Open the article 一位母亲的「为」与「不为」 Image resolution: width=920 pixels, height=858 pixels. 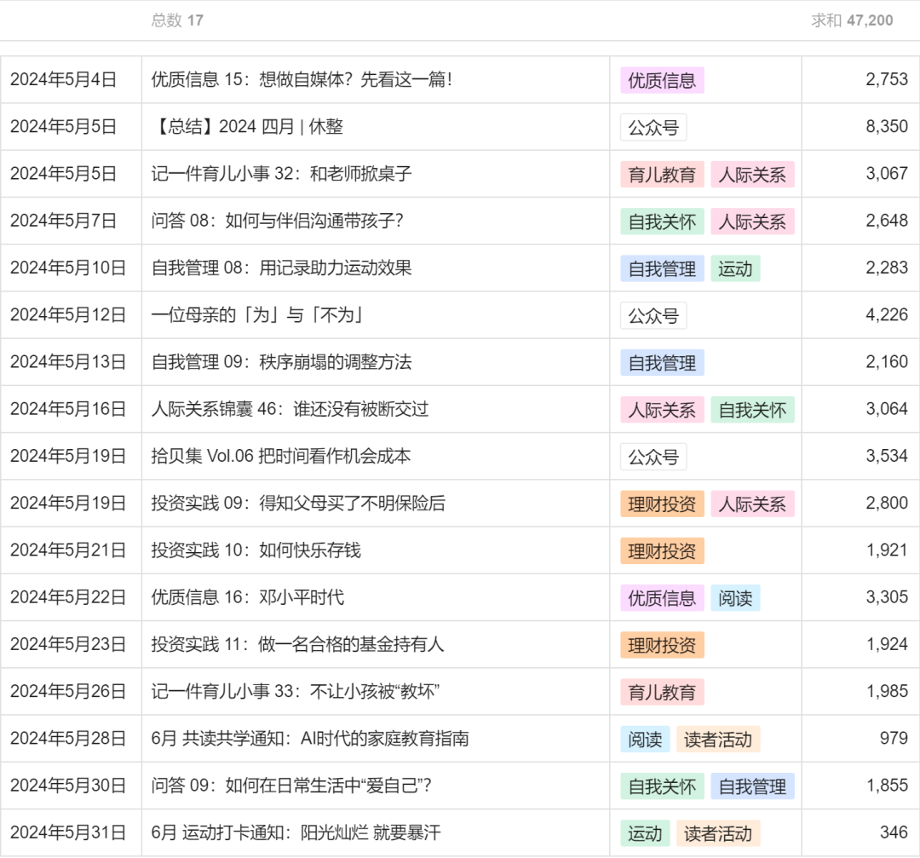click(x=257, y=315)
